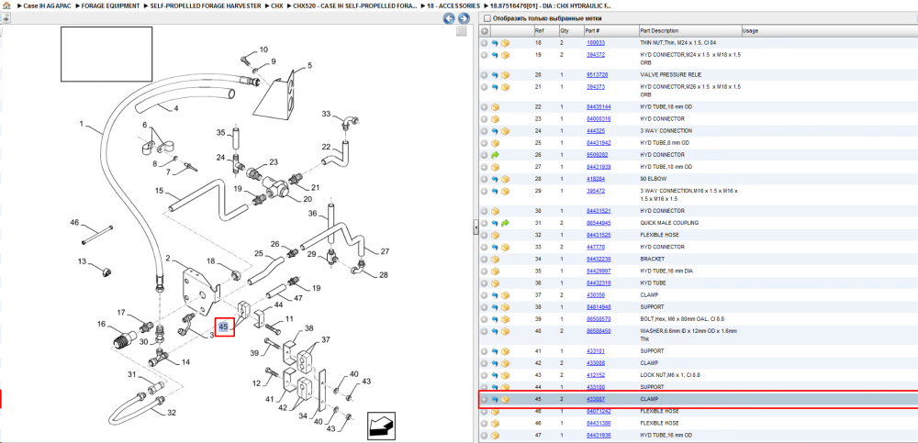Click the box icon for BRACKET ref 34
The image size is (918, 443).
pyautogui.click(x=495, y=259)
